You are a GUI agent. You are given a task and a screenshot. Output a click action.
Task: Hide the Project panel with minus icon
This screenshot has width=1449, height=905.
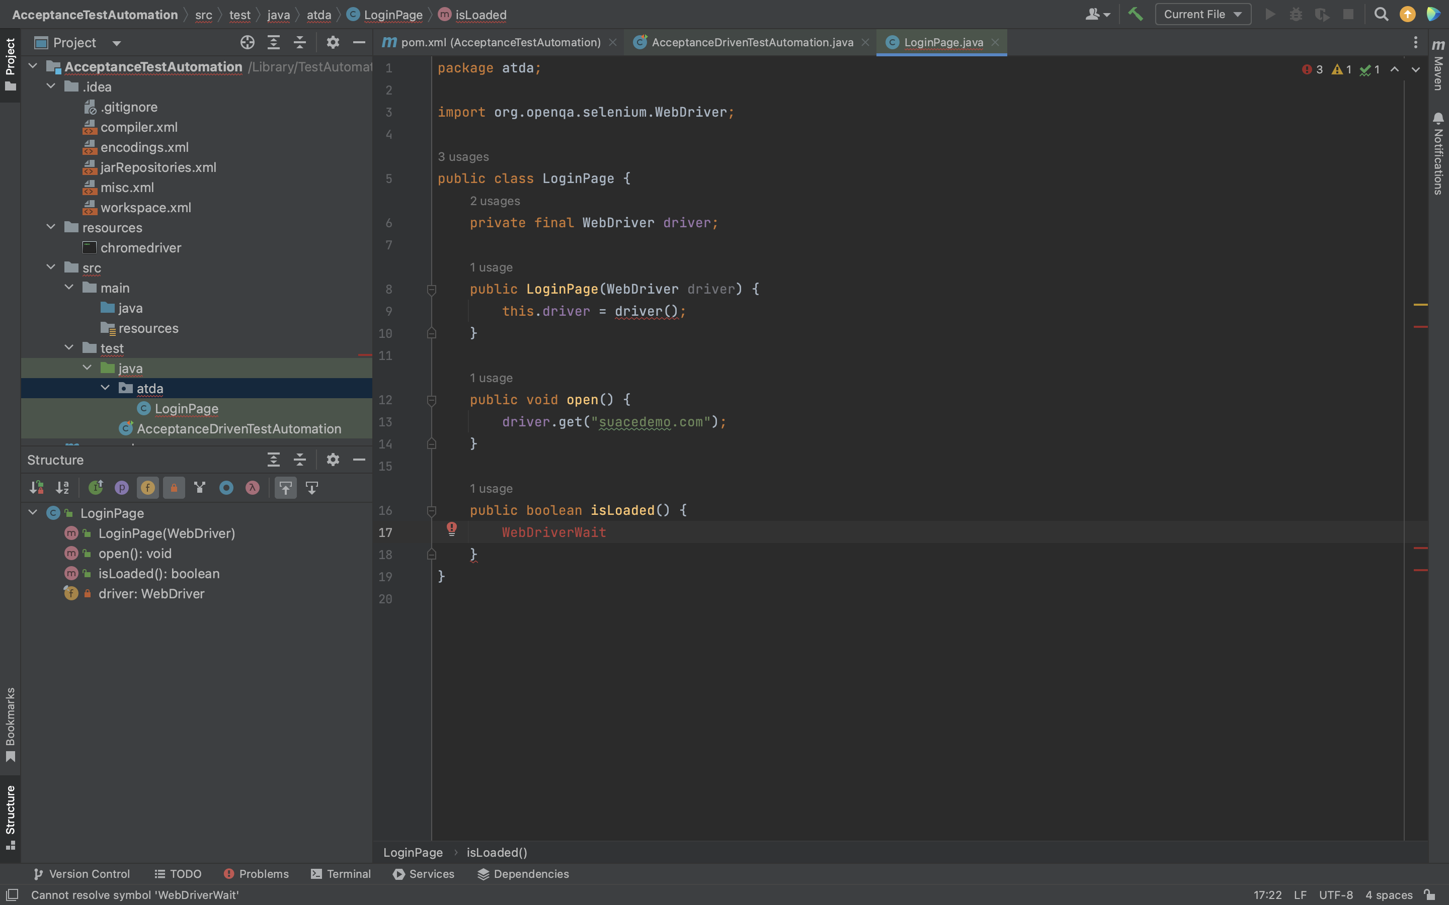359,43
